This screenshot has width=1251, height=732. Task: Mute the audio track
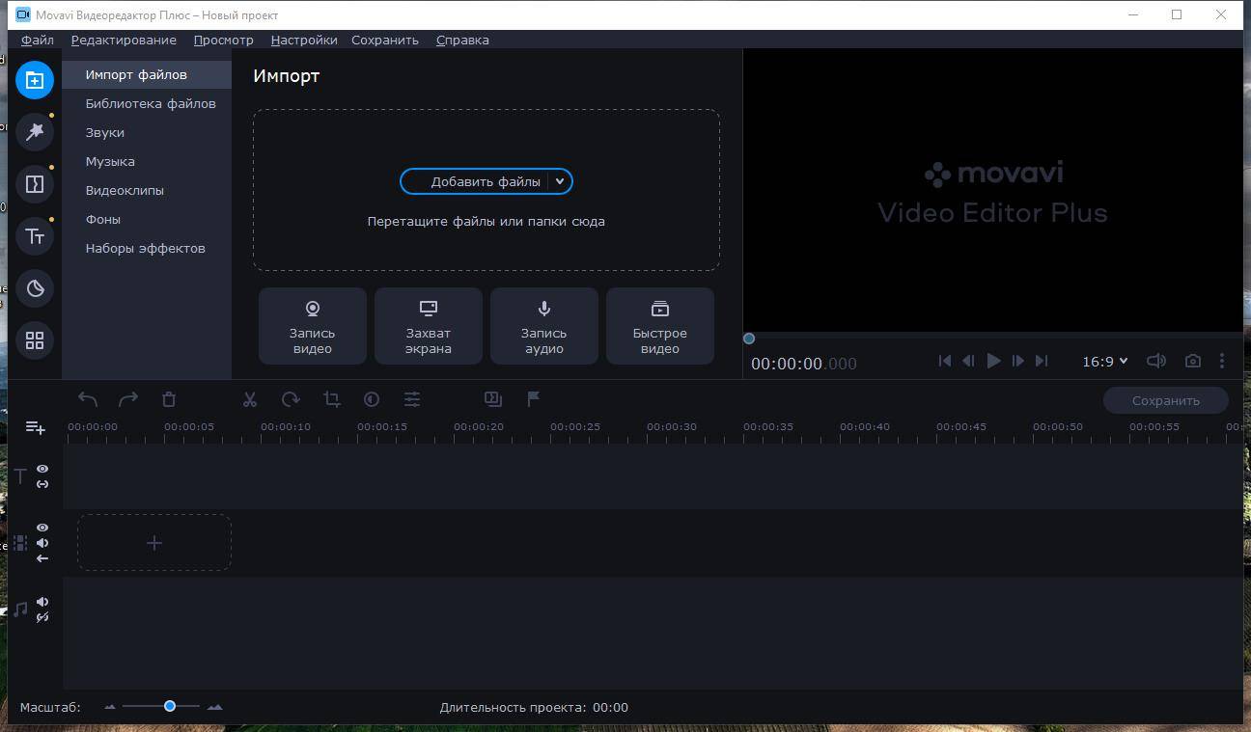tap(42, 602)
